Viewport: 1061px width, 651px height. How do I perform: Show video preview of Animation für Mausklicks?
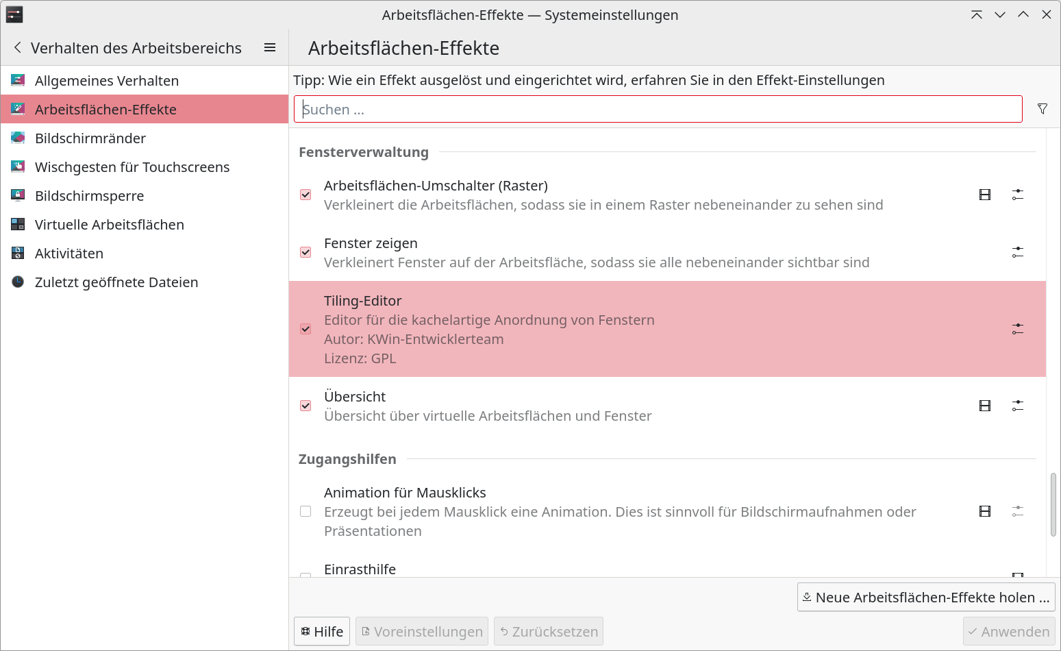985,512
